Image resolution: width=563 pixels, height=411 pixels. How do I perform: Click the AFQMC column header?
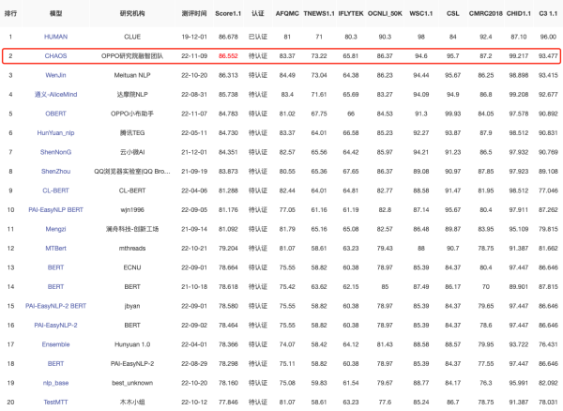287,13
